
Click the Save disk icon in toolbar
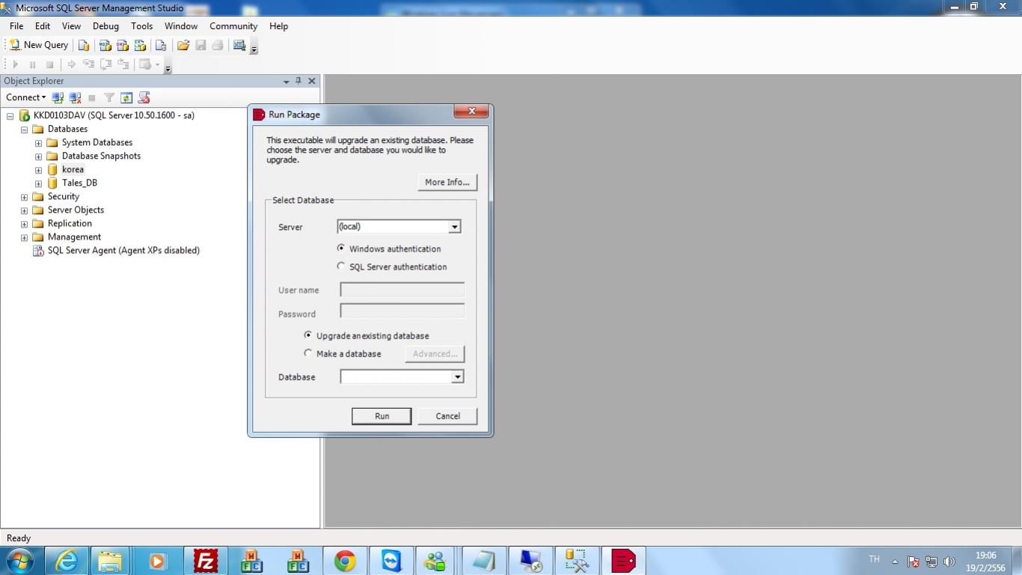pyautogui.click(x=201, y=46)
